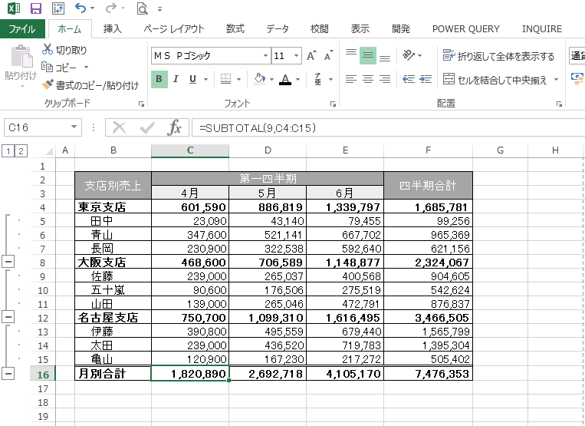Click the Copy (コピー) button
Screen dimensions: 585x426
pos(59,68)
